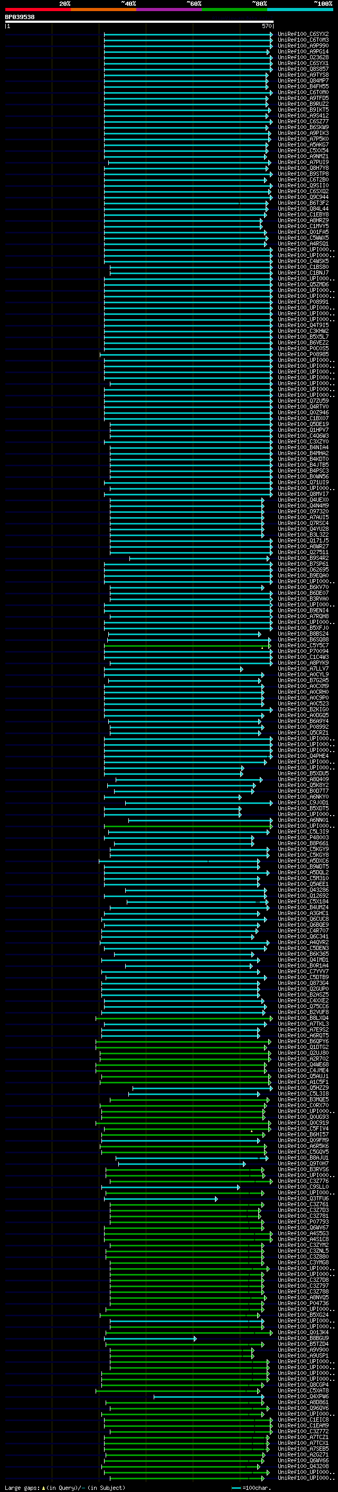Click label UniRef100_A7LLV7
338x1492 pixels.
pyautogui.click(x=303, y=669)
